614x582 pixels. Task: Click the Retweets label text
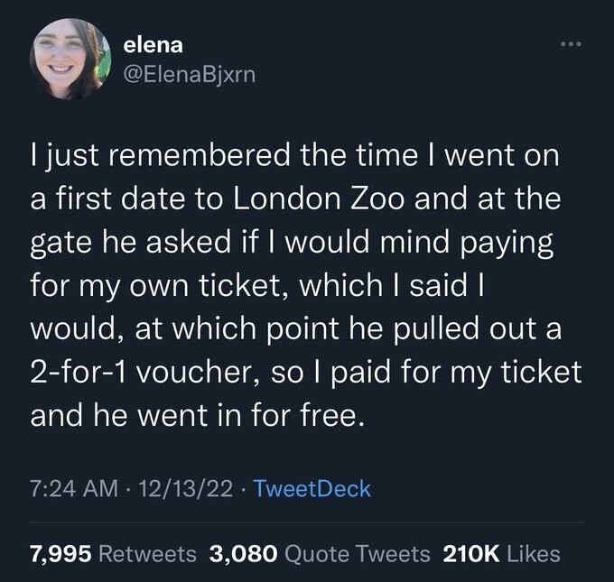tap(147, 554)
